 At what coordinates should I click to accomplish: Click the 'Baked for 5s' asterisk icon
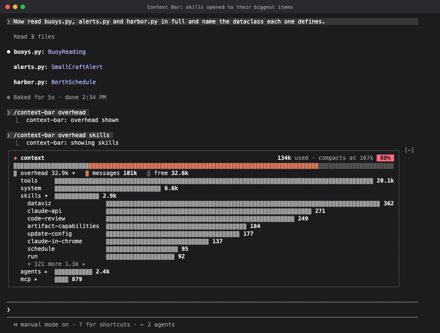coord(8,97)
